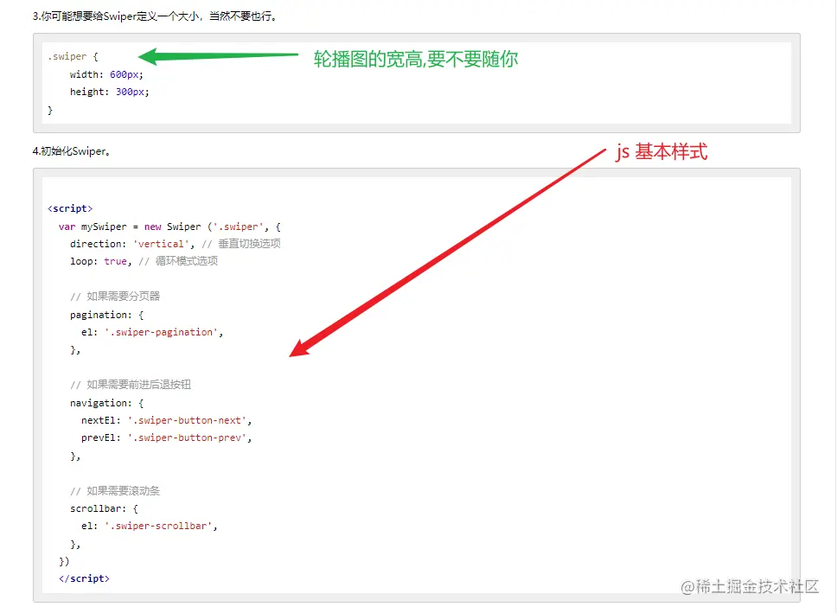Image resolution: width=837 pixels, height=613 pixels.
Task: Click the 'scrollbar: {' code line
Action: (x=104, y=509)
